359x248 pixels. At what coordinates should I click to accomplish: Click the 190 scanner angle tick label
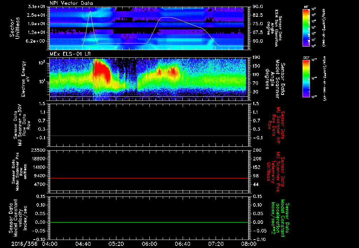point(256,57)
